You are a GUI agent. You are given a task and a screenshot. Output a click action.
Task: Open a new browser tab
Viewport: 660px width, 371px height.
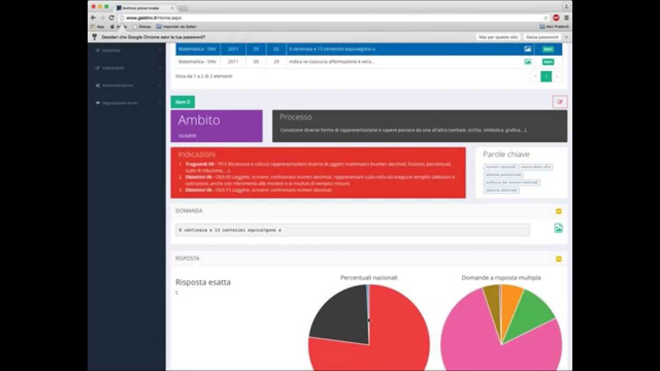pos(184,8)
